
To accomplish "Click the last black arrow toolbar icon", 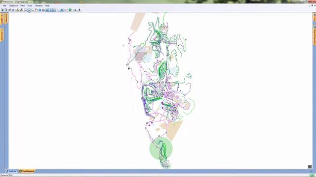I will 79,10.
